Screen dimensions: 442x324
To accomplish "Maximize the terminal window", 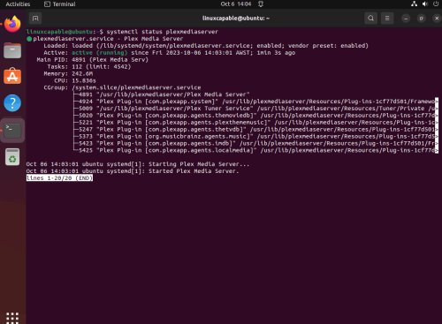I will [x=421, y=19].
